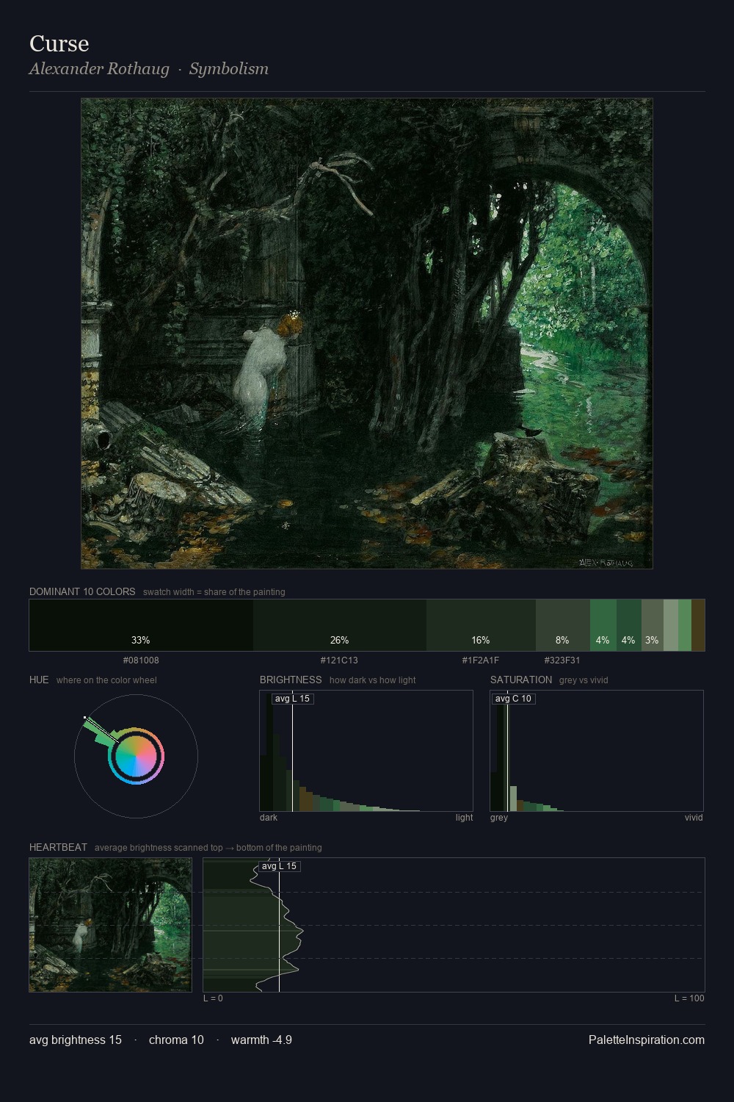The height and width of the screenshot is (1102, 734).
Task: Click hex label '#081008'
Action: point(141,660)
